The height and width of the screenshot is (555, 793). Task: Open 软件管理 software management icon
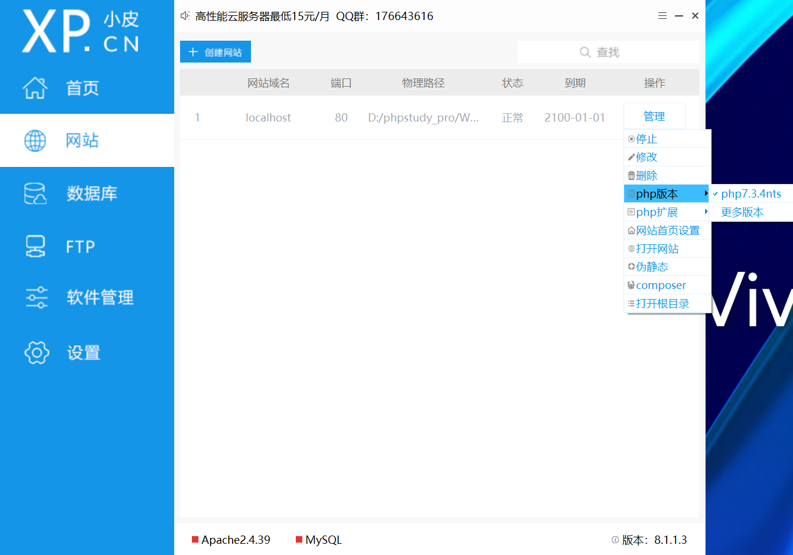point(35,298)
